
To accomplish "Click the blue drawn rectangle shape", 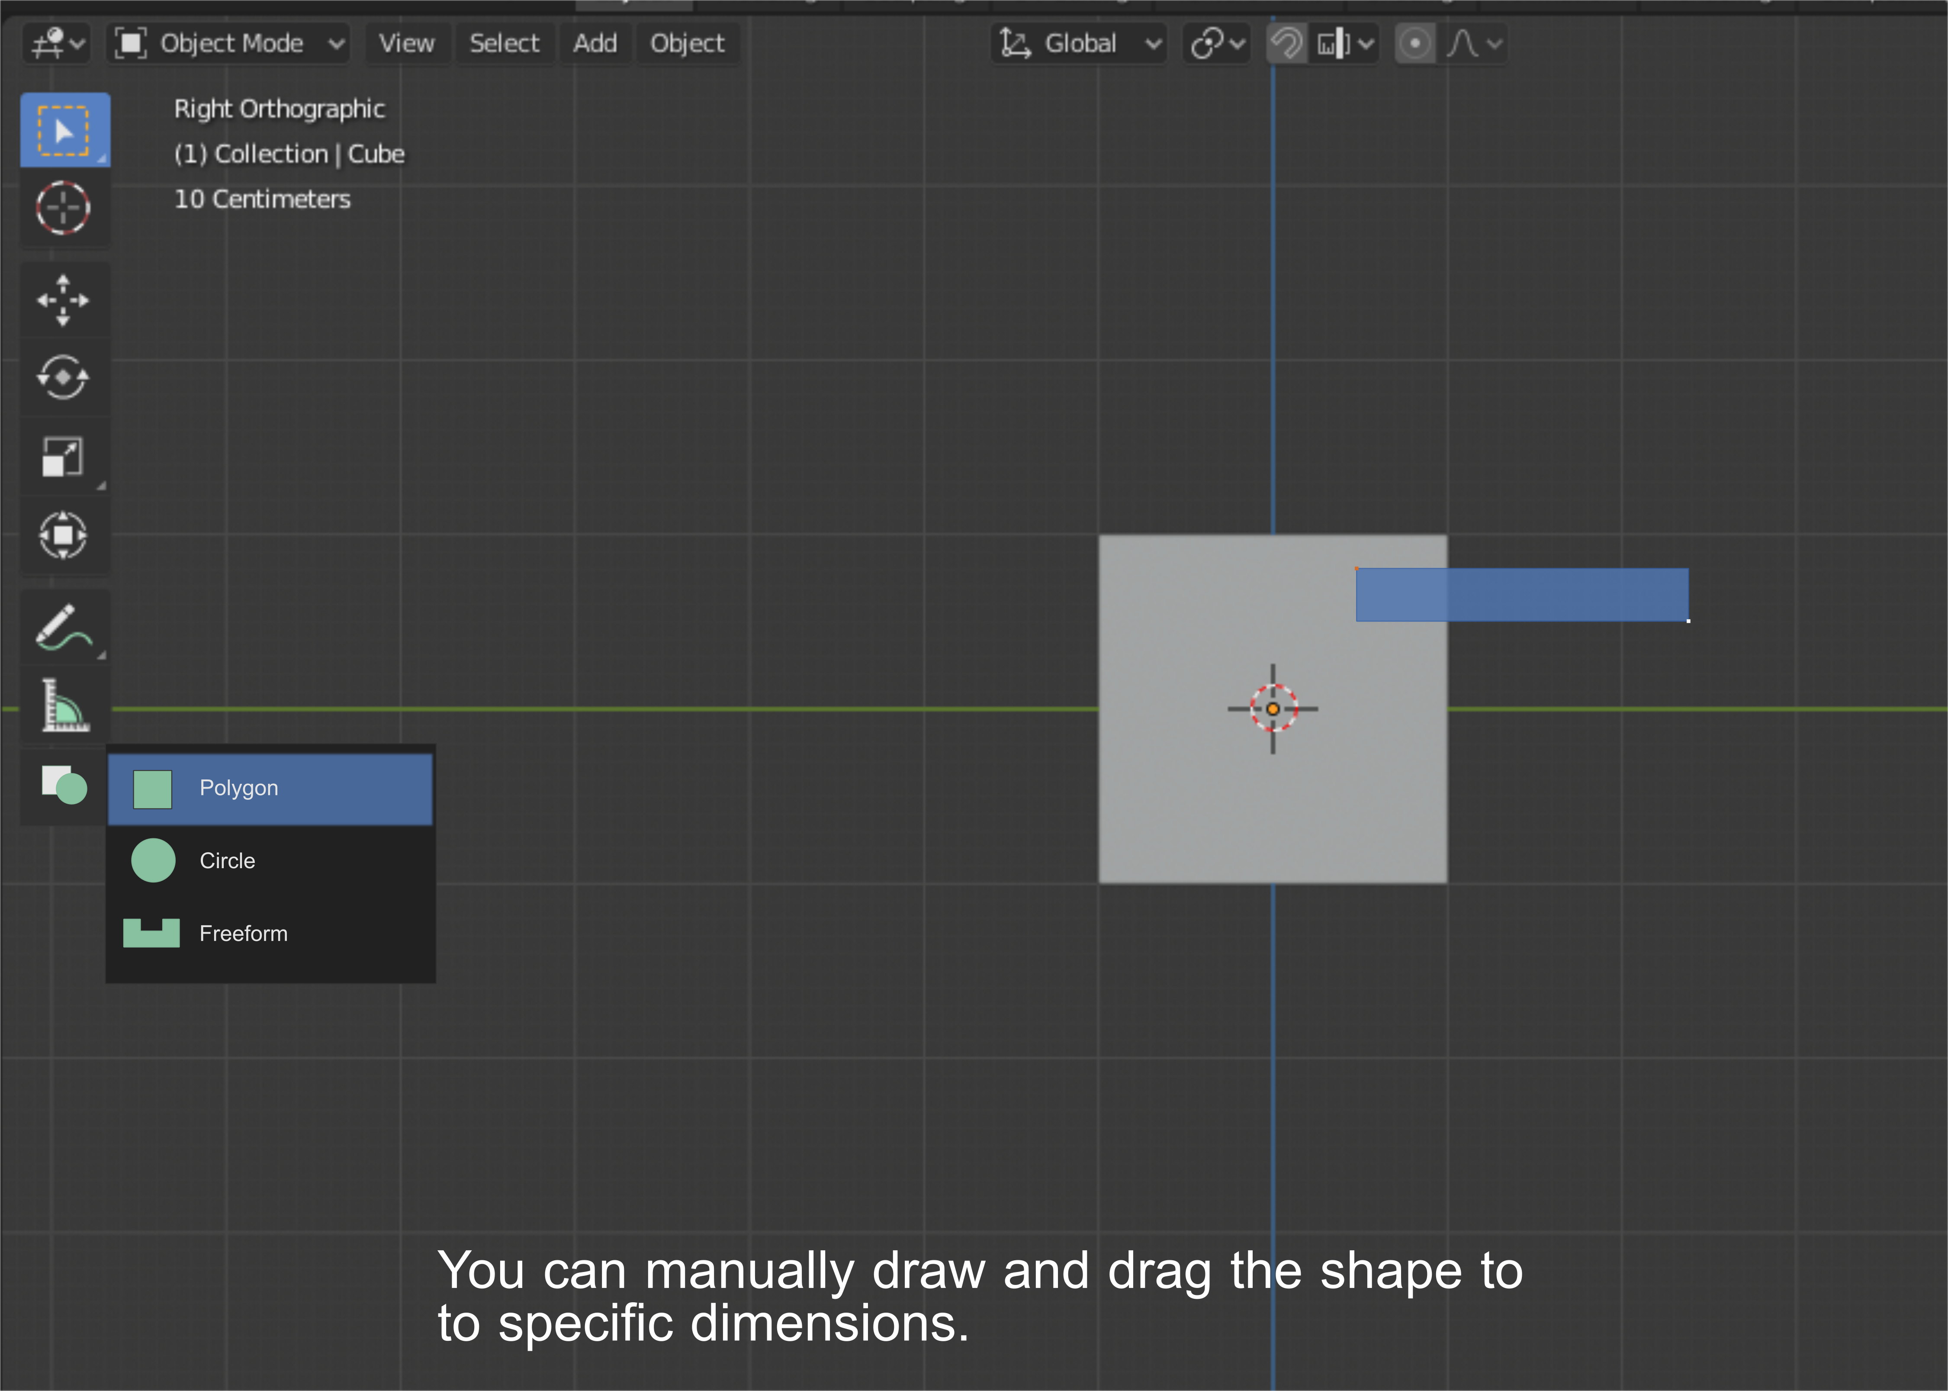I will pos(1522,594).
